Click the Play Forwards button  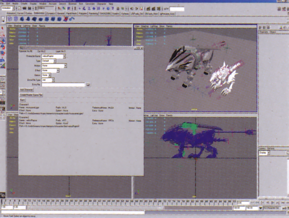[273, 203]
